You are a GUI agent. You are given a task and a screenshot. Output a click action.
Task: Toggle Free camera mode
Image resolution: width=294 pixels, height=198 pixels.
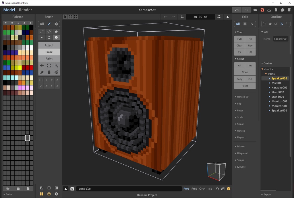[x=194, y=189]
